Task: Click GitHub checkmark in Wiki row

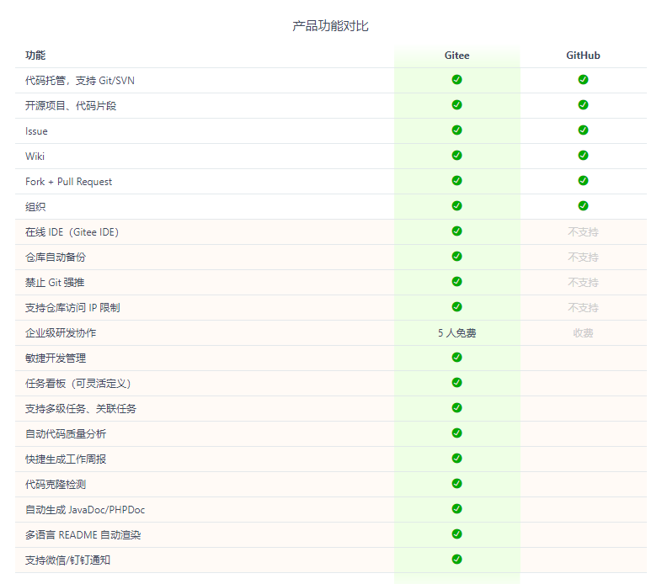Action: point(583,156)
